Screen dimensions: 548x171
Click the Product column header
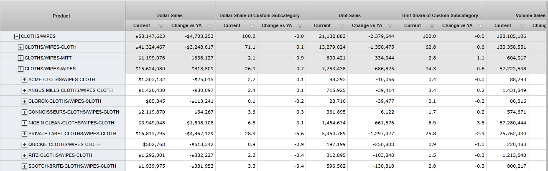pos(61,16)
